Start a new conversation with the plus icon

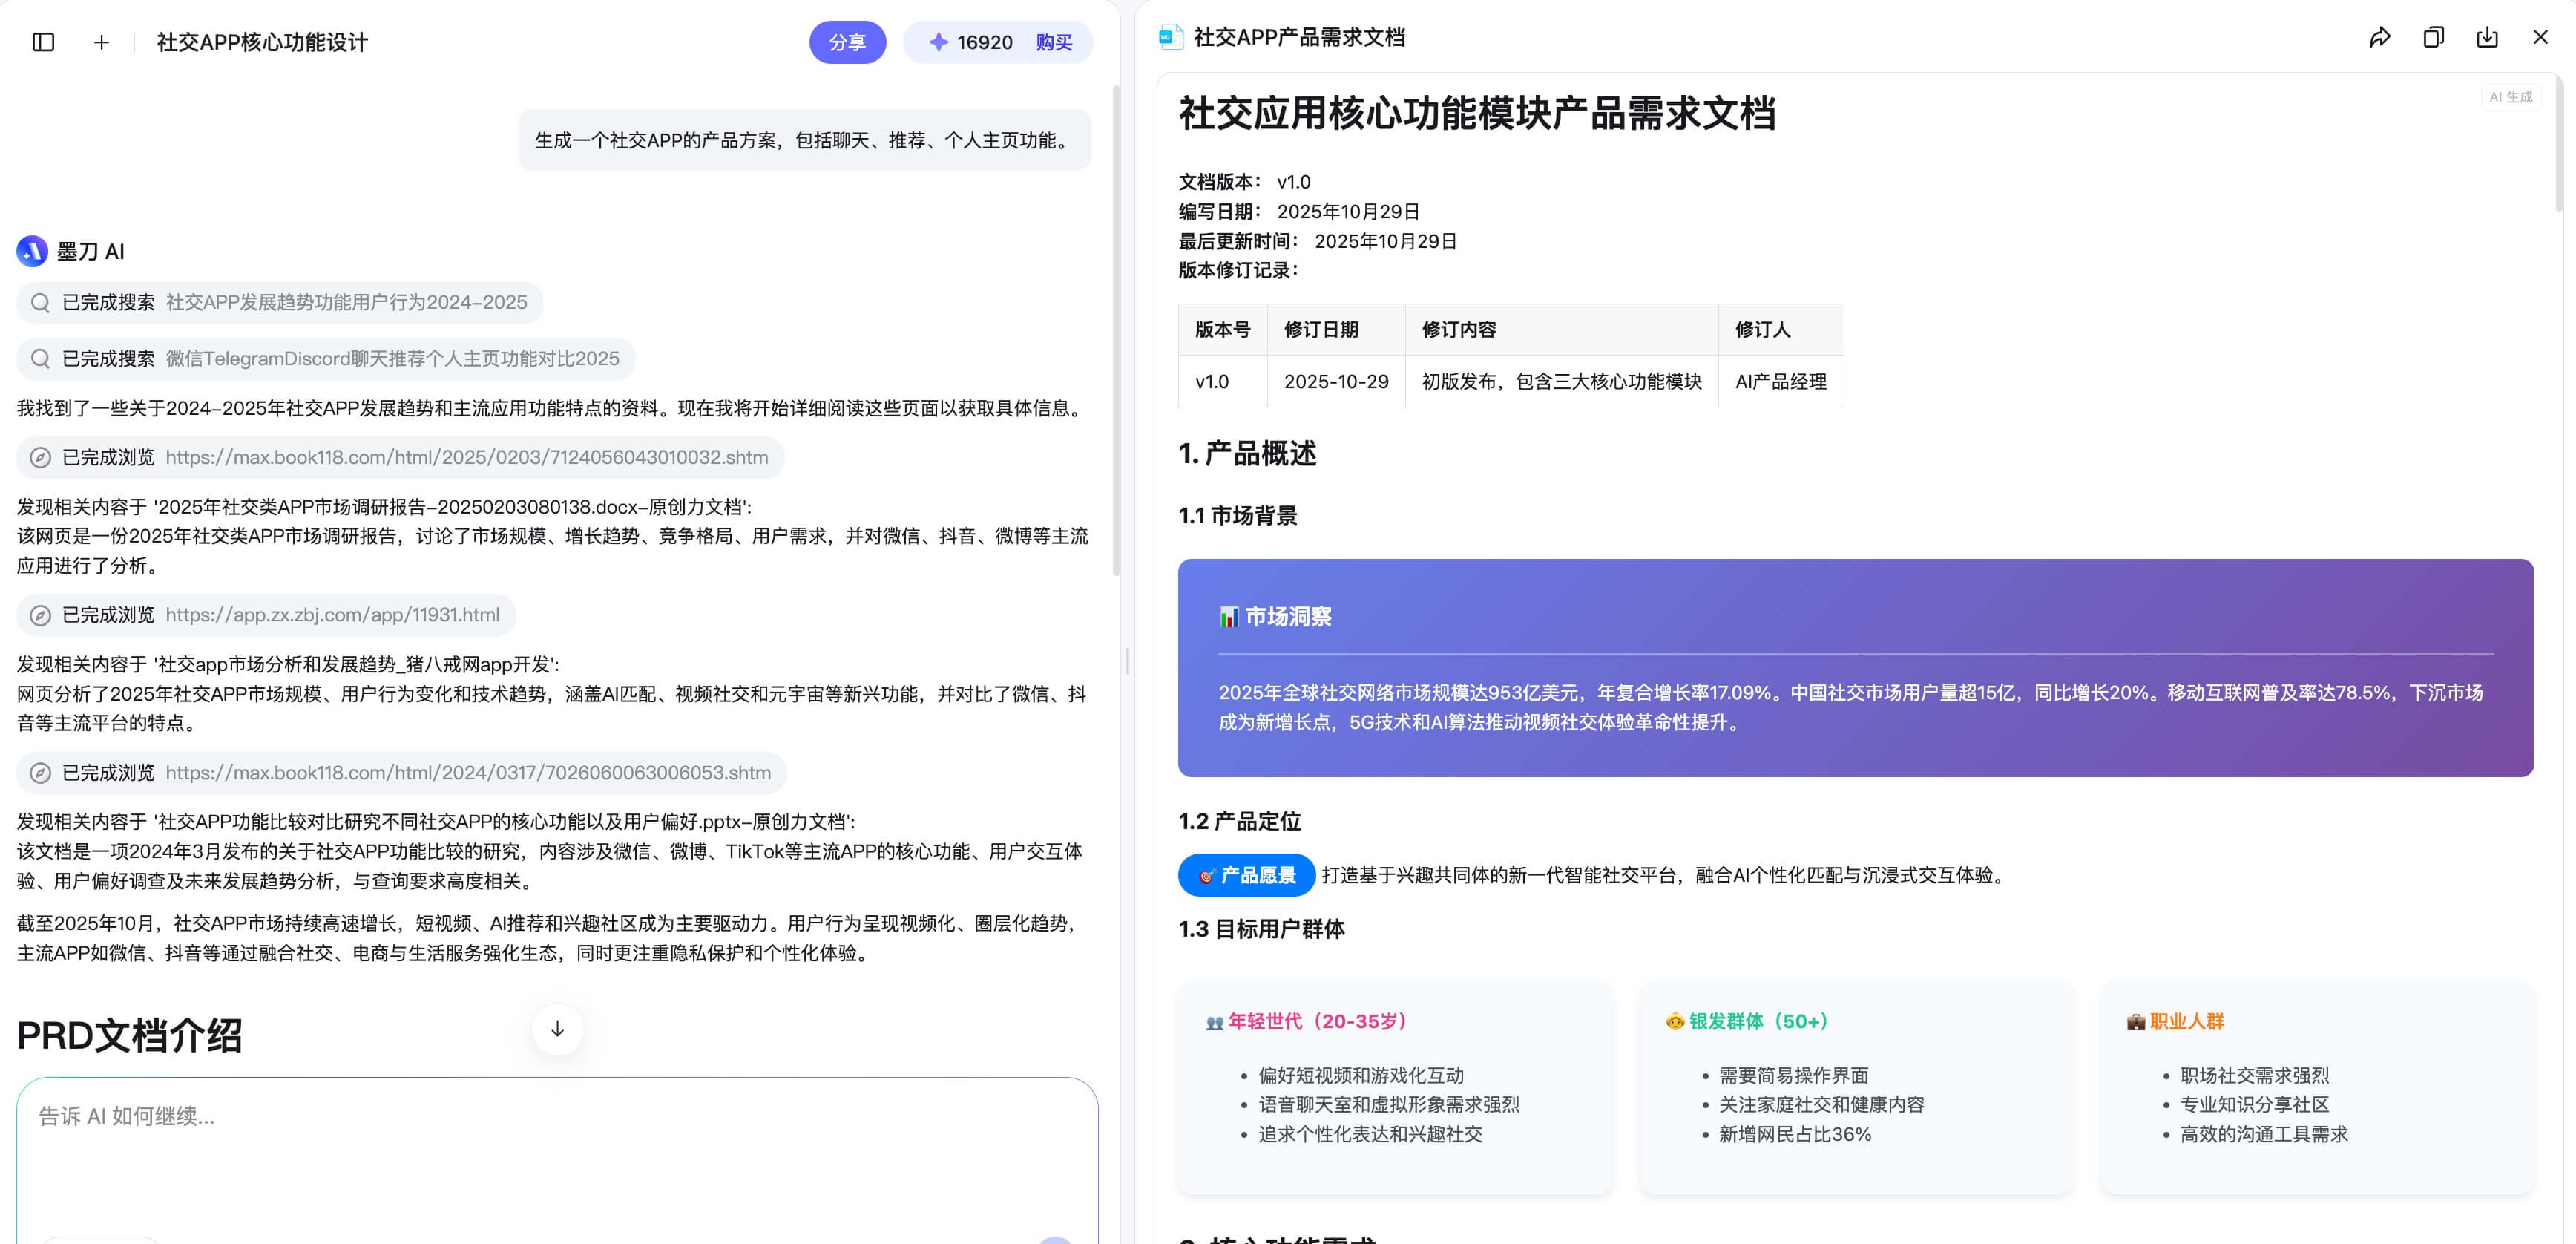click(101, 42)
